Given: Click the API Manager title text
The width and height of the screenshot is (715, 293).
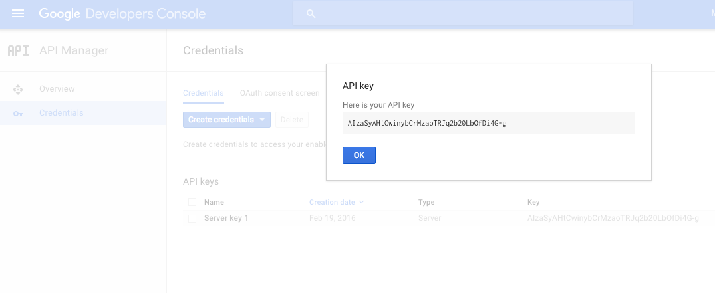Looking at the screenshot, I should click(74, 50).
